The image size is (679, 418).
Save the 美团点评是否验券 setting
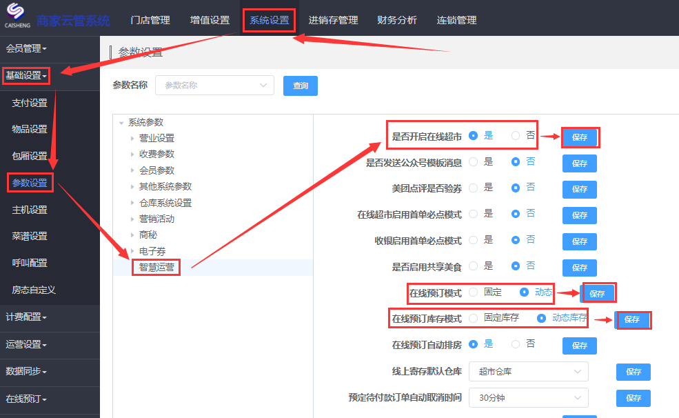point(580,190)
